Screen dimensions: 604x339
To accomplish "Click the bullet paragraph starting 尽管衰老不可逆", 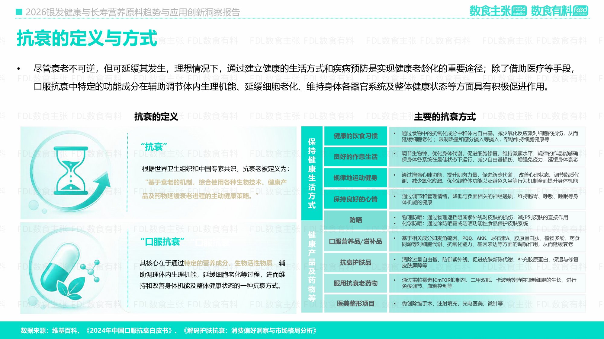I will click(x=304, y=77).
